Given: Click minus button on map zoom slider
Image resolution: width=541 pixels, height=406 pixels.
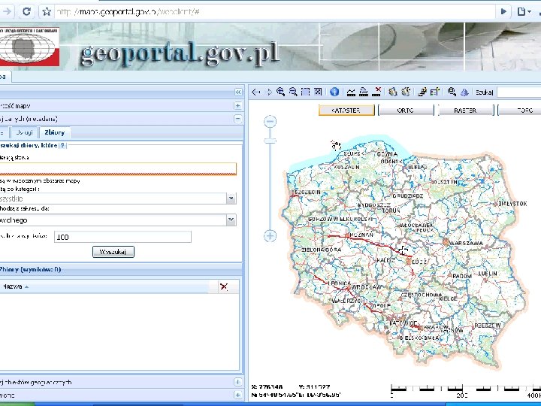Looking at the screenshot, I should 270,122.
